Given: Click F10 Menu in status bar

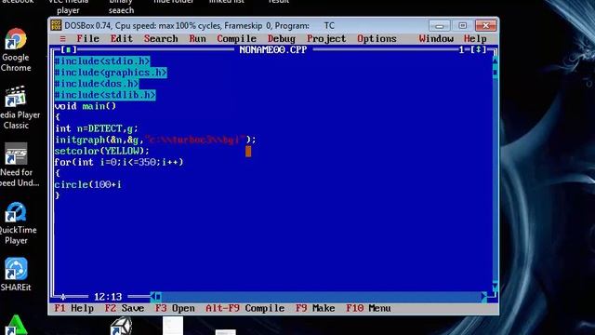Looking at the screenshot, I should click(368, 308).
